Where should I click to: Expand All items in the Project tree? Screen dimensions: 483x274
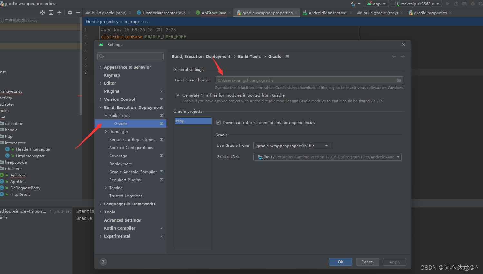point(51,13)
